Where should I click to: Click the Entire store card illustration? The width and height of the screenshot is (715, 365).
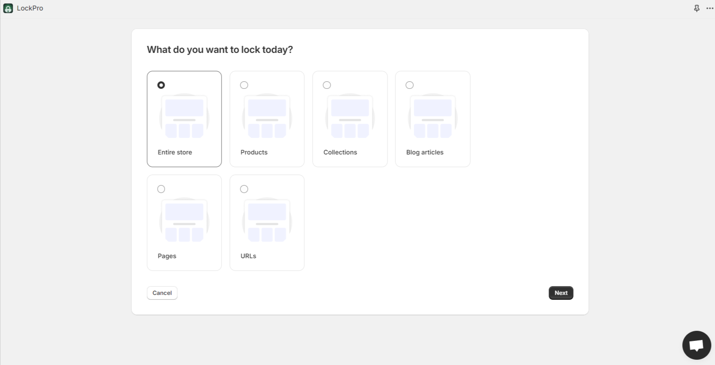click(184, 116)
